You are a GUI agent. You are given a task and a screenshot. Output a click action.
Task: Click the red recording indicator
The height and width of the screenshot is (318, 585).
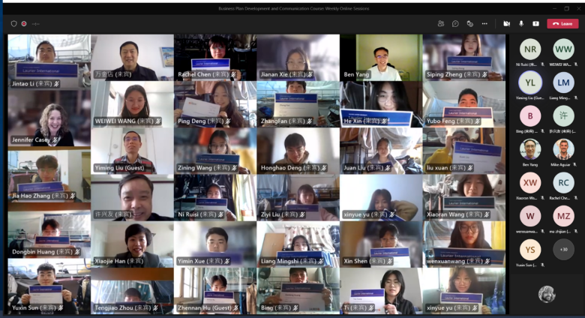tap(24, 23)
